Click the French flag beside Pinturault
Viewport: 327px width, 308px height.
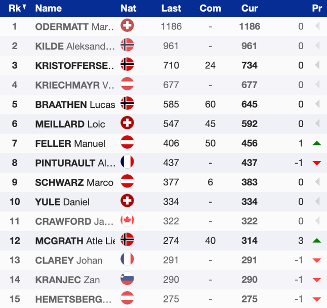point(127,163)
